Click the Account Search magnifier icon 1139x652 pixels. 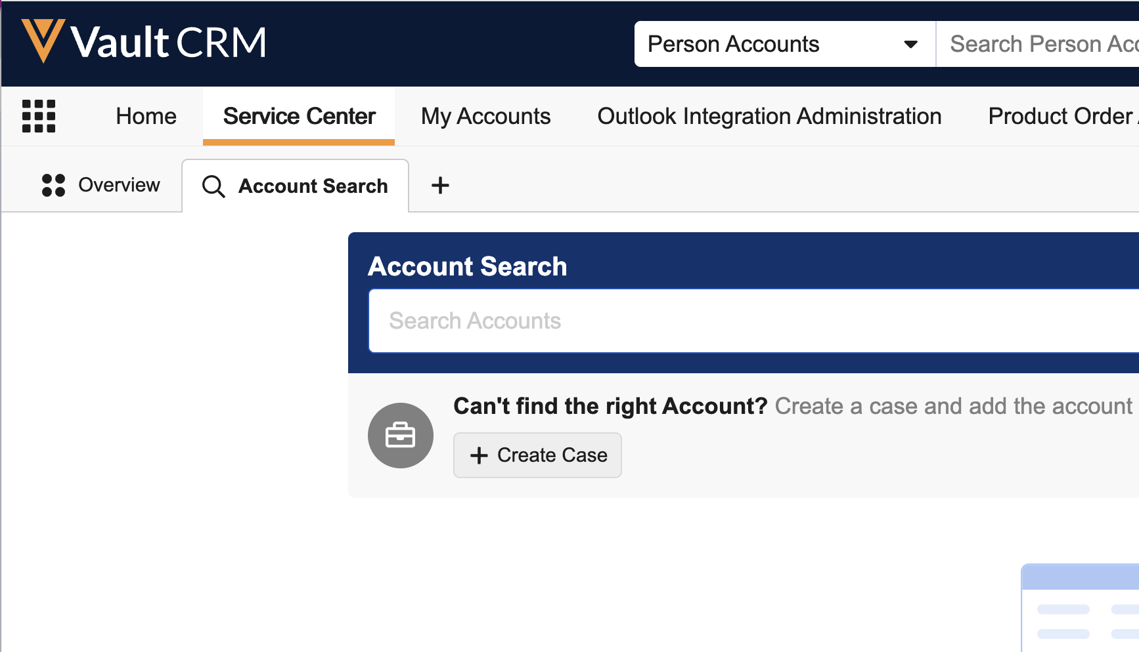[x=213, y=186]
